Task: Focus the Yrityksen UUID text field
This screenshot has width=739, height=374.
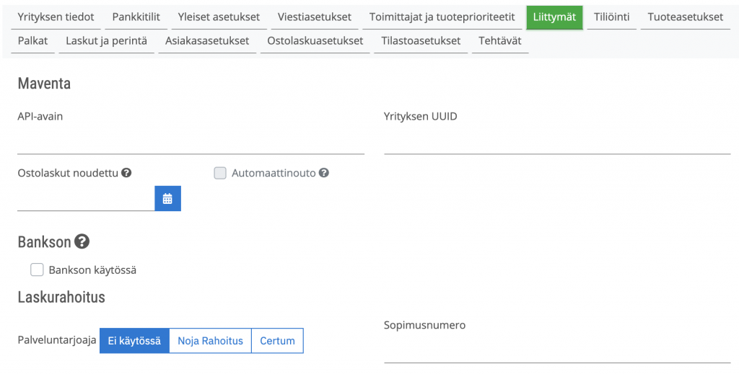Action: [557, 142]
